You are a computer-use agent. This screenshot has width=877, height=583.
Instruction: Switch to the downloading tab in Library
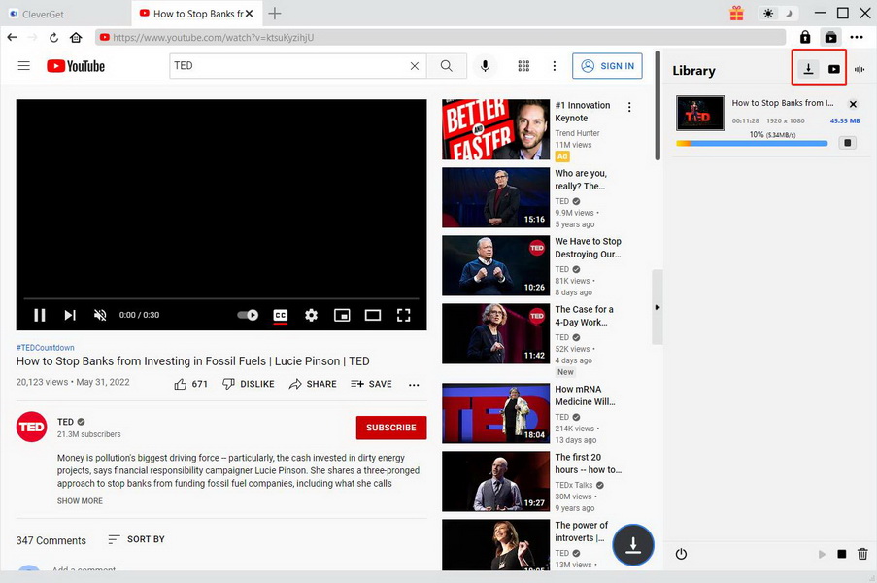(x=808, y=69)
